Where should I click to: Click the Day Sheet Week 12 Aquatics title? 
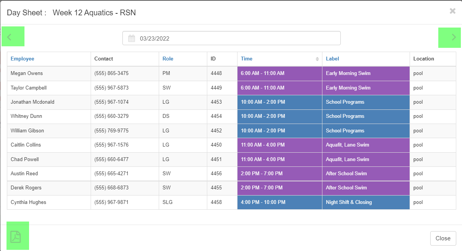coord(72,13)
